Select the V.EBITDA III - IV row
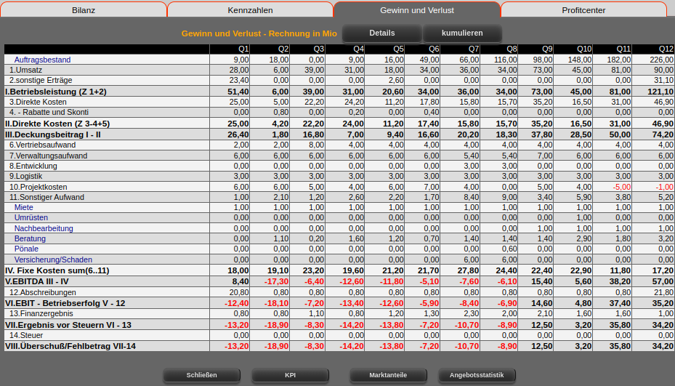The image size is (675, 386). [37, 281]
